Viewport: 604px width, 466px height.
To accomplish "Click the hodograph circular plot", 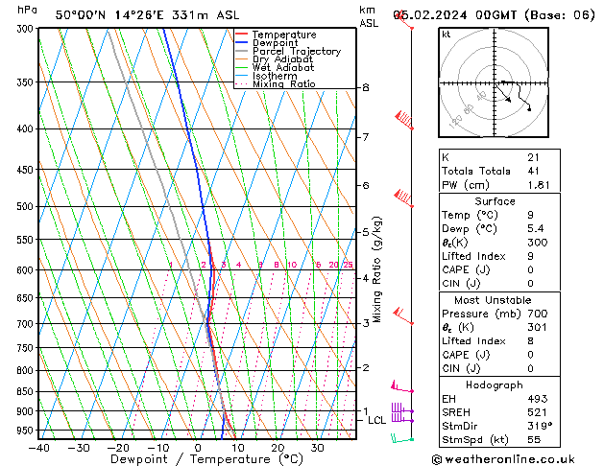I will pyautogui.click(x=495, y=84).
